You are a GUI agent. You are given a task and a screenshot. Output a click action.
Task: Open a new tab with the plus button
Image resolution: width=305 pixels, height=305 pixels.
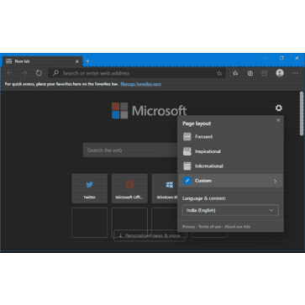pos(87,61)
